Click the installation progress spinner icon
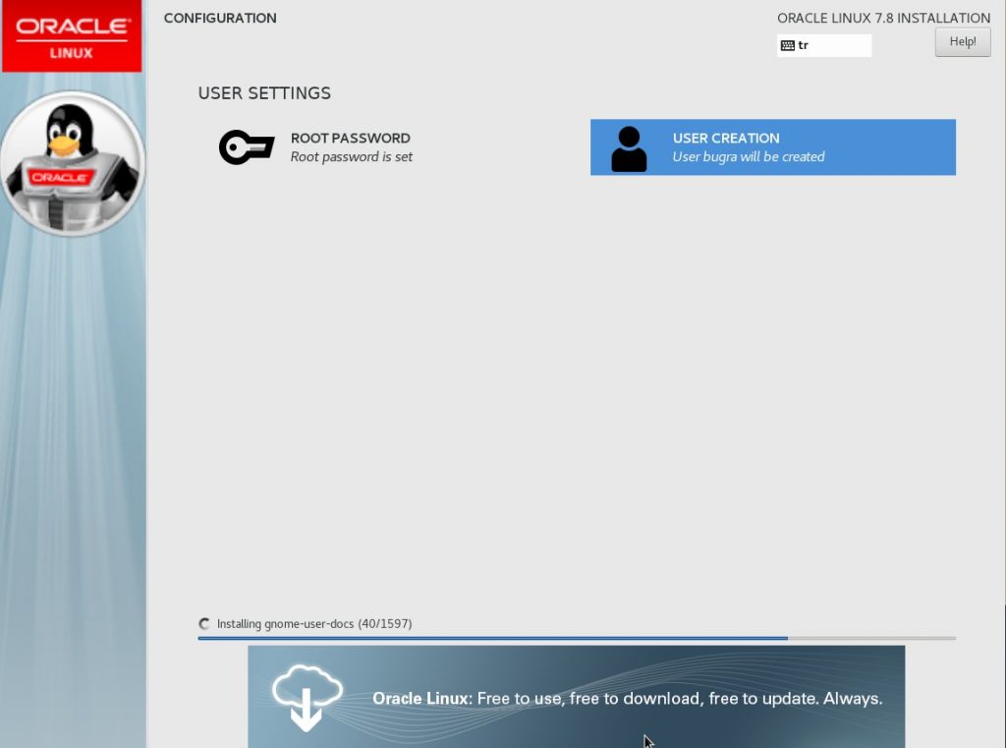This screenshot has height=748, width=1006. pyautogui.click(x=204, y=623)
